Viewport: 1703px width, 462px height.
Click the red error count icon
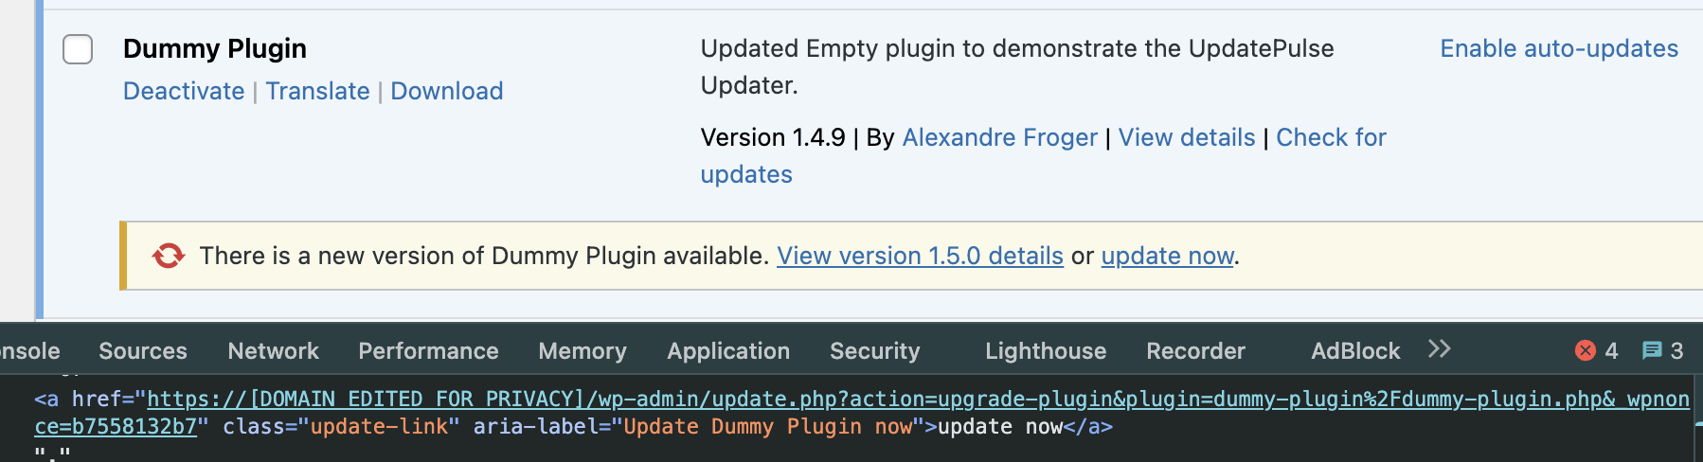[1586, 351]
